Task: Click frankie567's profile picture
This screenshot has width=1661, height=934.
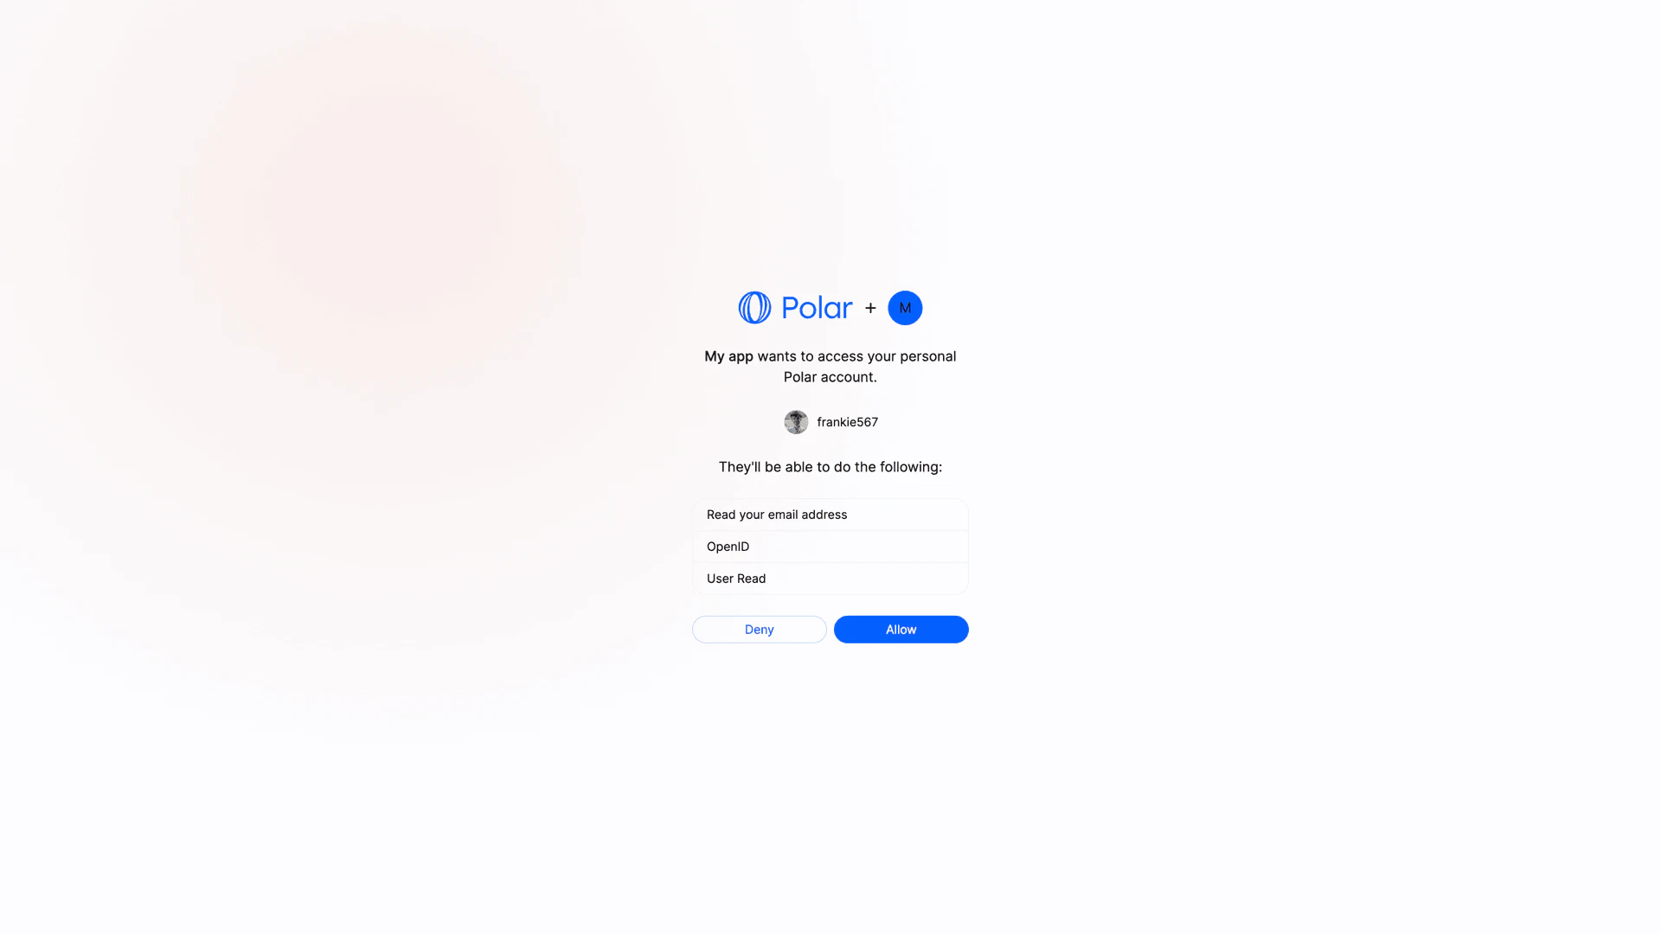Action: pos(796,422)
